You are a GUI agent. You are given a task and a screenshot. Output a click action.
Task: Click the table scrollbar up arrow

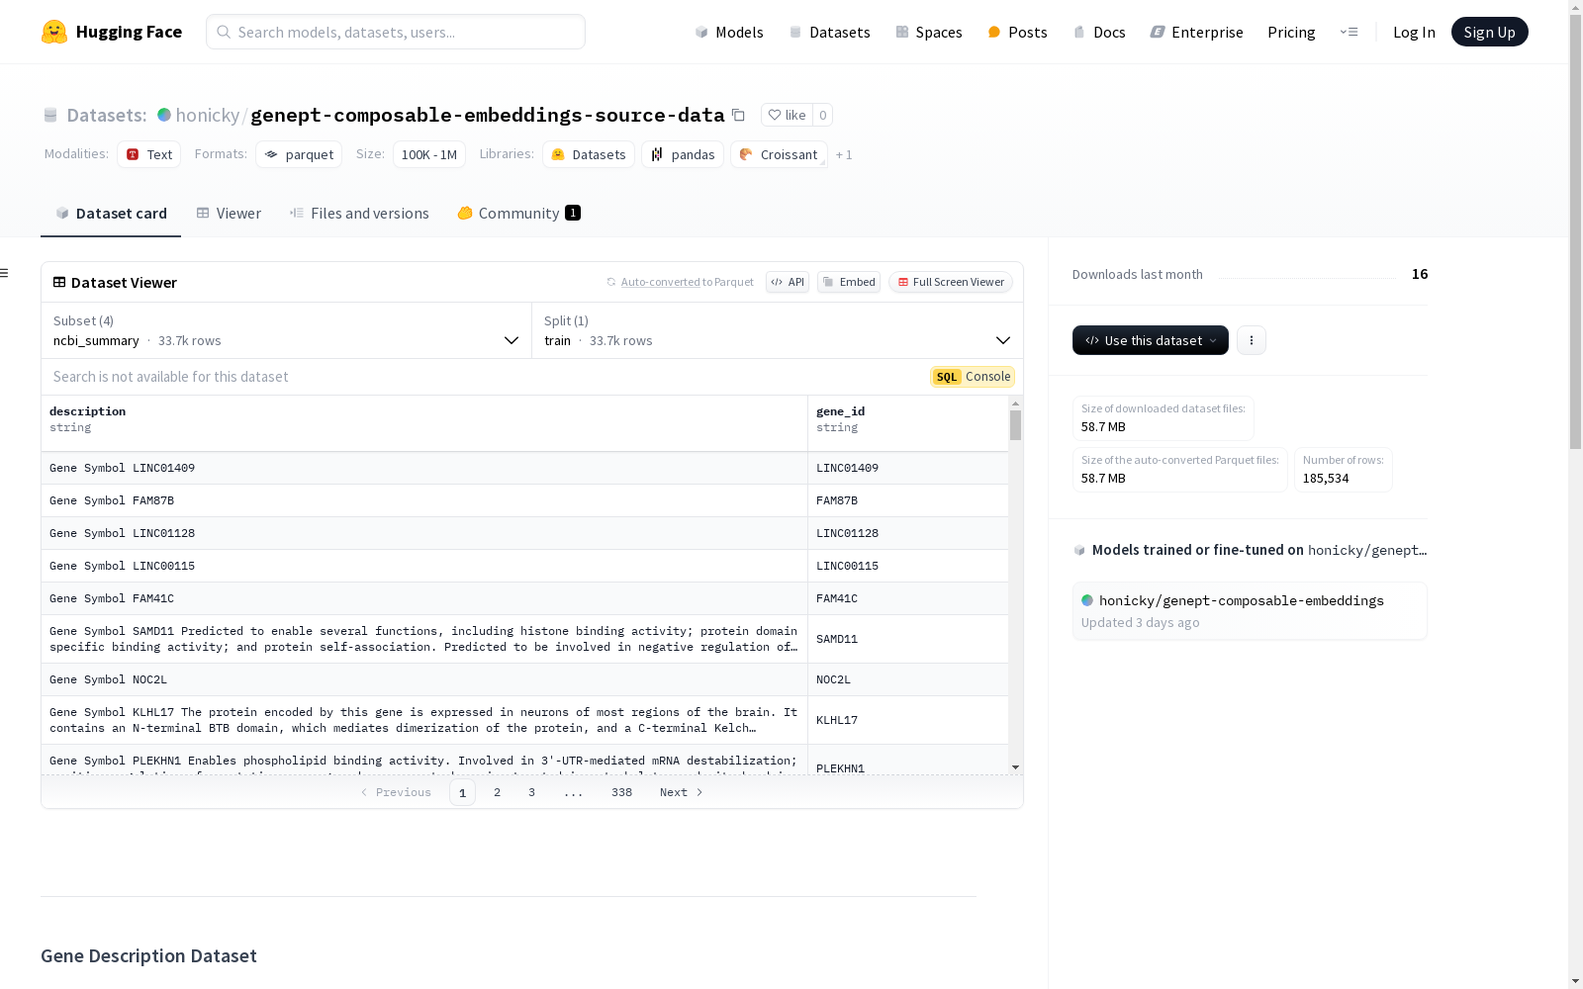pos(1015,404)
